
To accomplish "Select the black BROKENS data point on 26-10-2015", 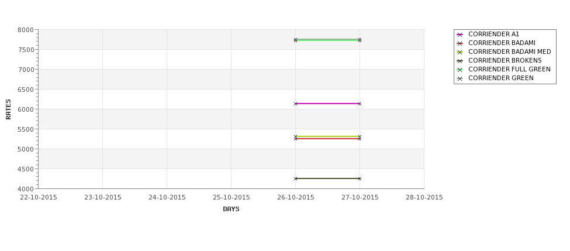I will pyautogui.click(x=296, y=178).
